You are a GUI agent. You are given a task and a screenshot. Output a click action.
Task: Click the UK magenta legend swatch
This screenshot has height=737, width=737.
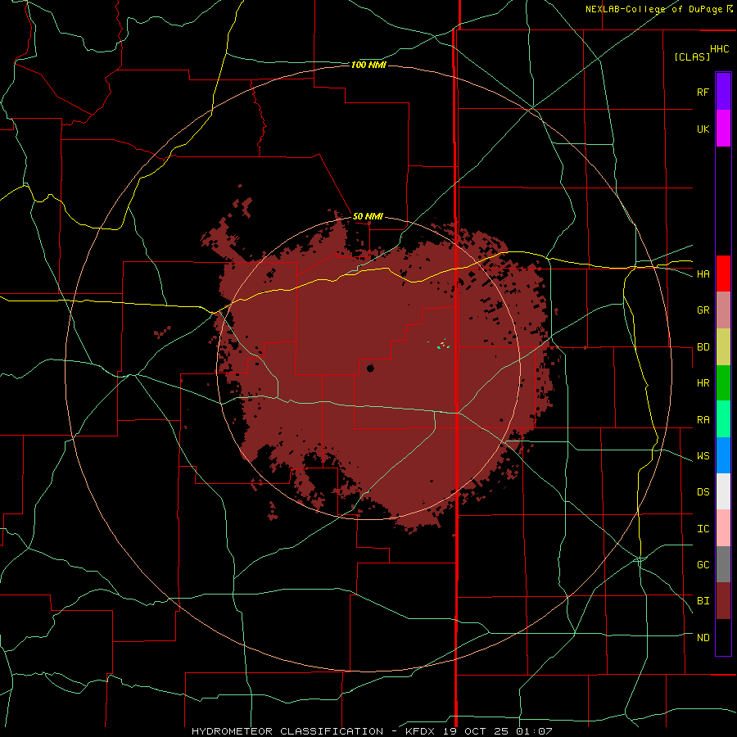point(723,128)
